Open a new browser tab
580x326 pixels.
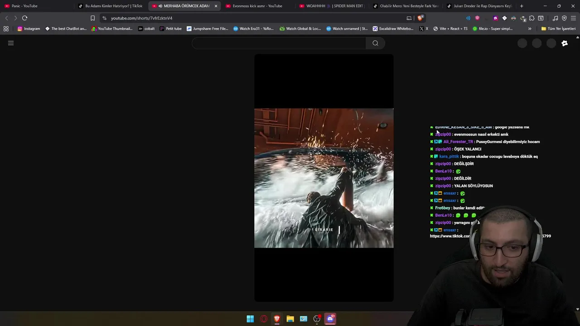tap(522, 6)
